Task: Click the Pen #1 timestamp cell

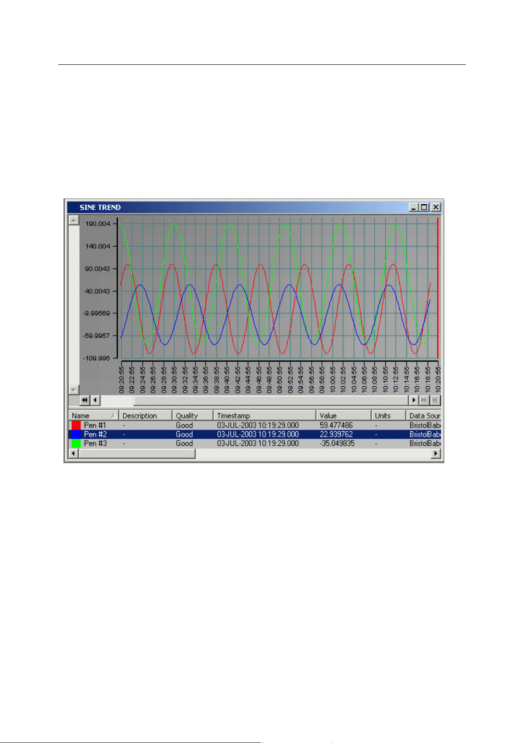Action: pos(258,426)
